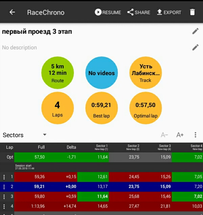This screenshot has width=203, height=215.
Task: Select the Sector 2 column header
Action: (133, 147)
